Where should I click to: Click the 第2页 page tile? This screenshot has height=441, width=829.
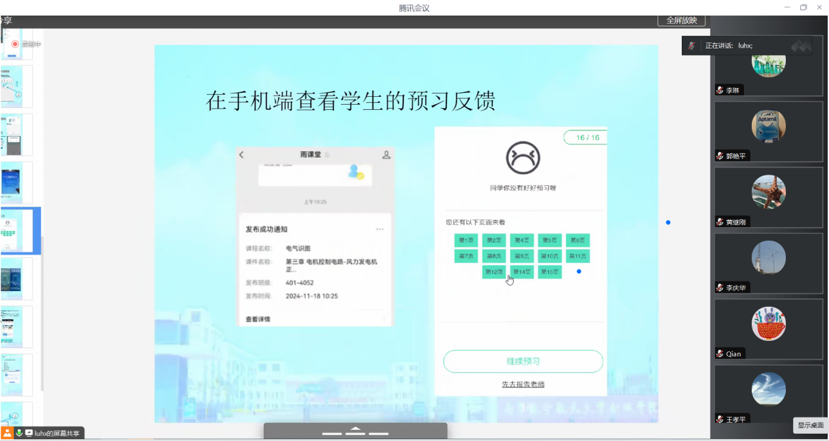point(494,240)
